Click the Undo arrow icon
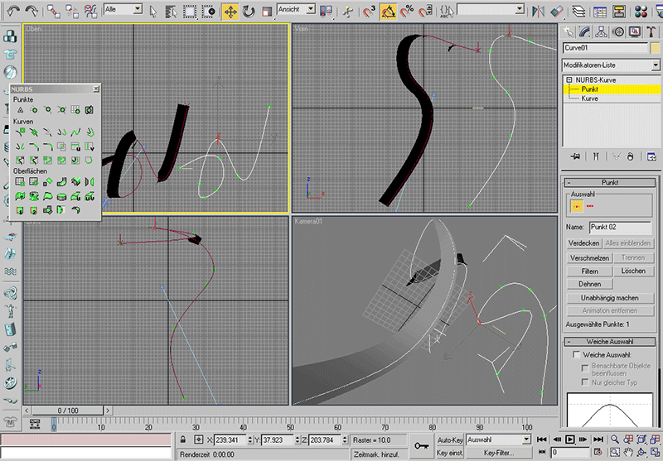The width and height of the screenshot is (663, 461). (x=12, y=12)
